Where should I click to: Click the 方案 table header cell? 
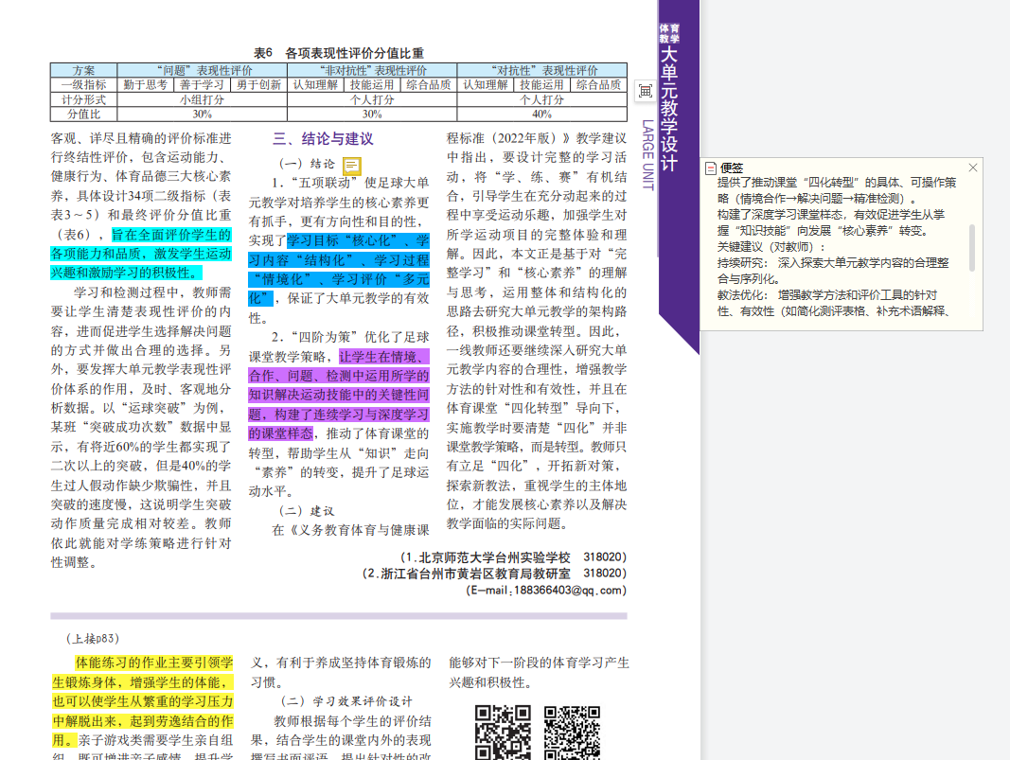83,70
